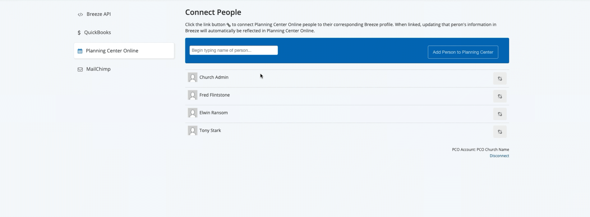Click the link icon for Tony Stark
The image size is (590, 217).
point(500,132)
